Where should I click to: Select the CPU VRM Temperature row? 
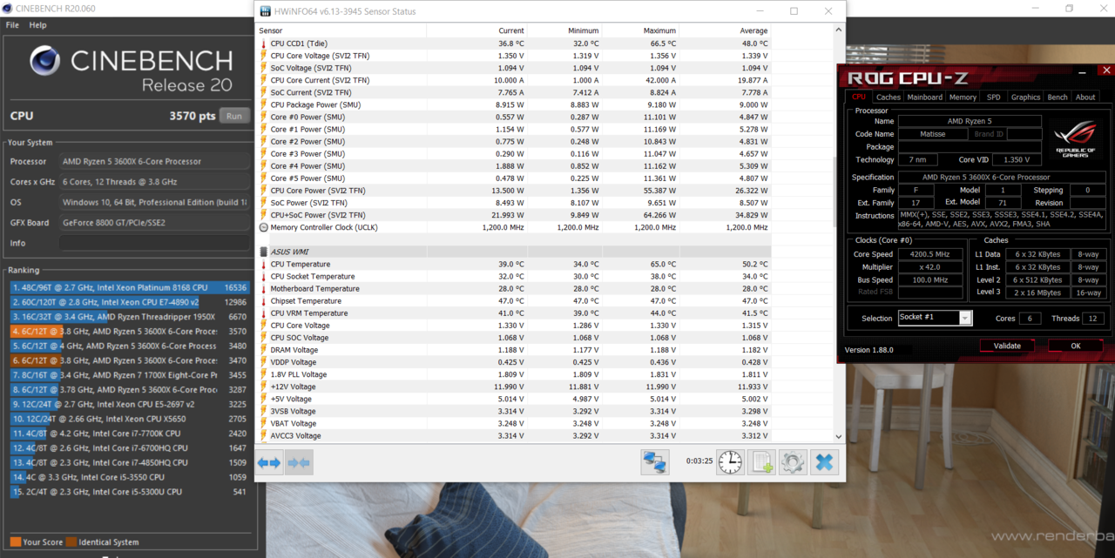point(514,313)
